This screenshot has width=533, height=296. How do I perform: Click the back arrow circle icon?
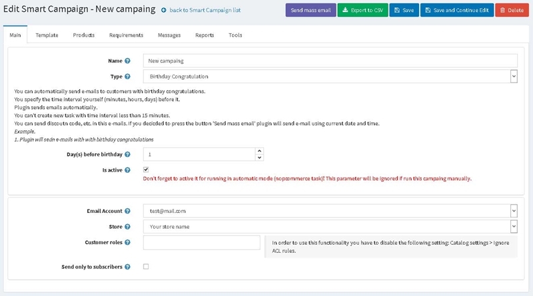163,10
